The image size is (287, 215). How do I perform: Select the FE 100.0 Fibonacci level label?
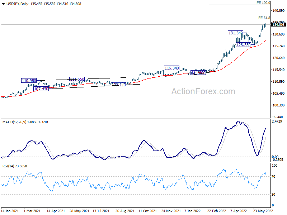tap(263, 3)
